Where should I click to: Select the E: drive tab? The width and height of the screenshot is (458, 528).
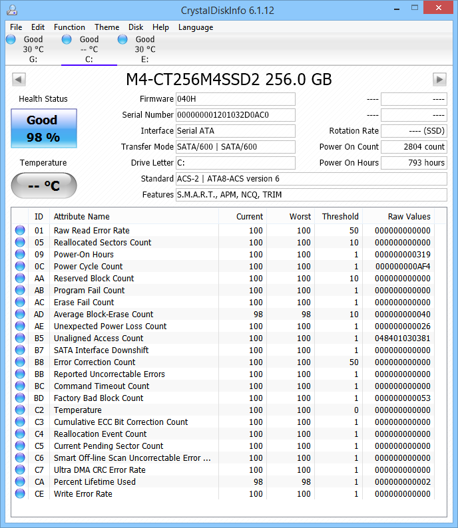145,49
